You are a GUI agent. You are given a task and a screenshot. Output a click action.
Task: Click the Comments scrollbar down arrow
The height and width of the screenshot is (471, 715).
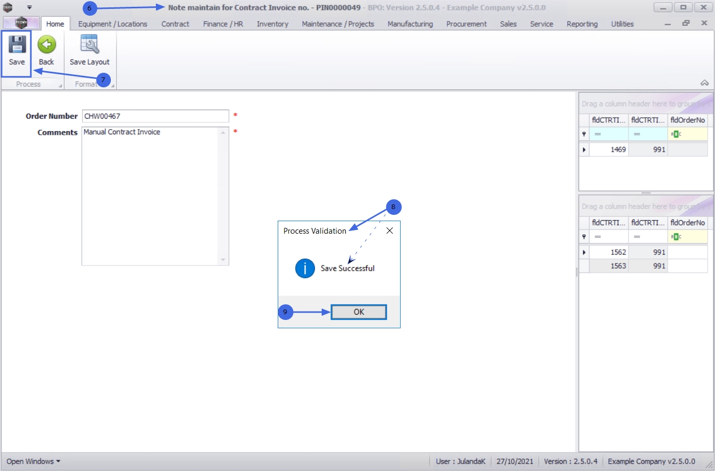(x=223, y=260)
